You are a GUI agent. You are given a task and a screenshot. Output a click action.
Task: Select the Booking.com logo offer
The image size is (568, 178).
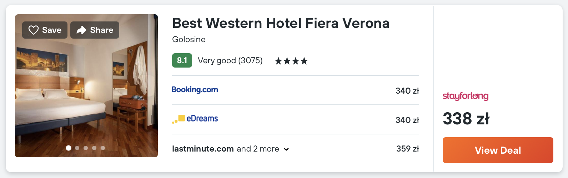(195, 90)
